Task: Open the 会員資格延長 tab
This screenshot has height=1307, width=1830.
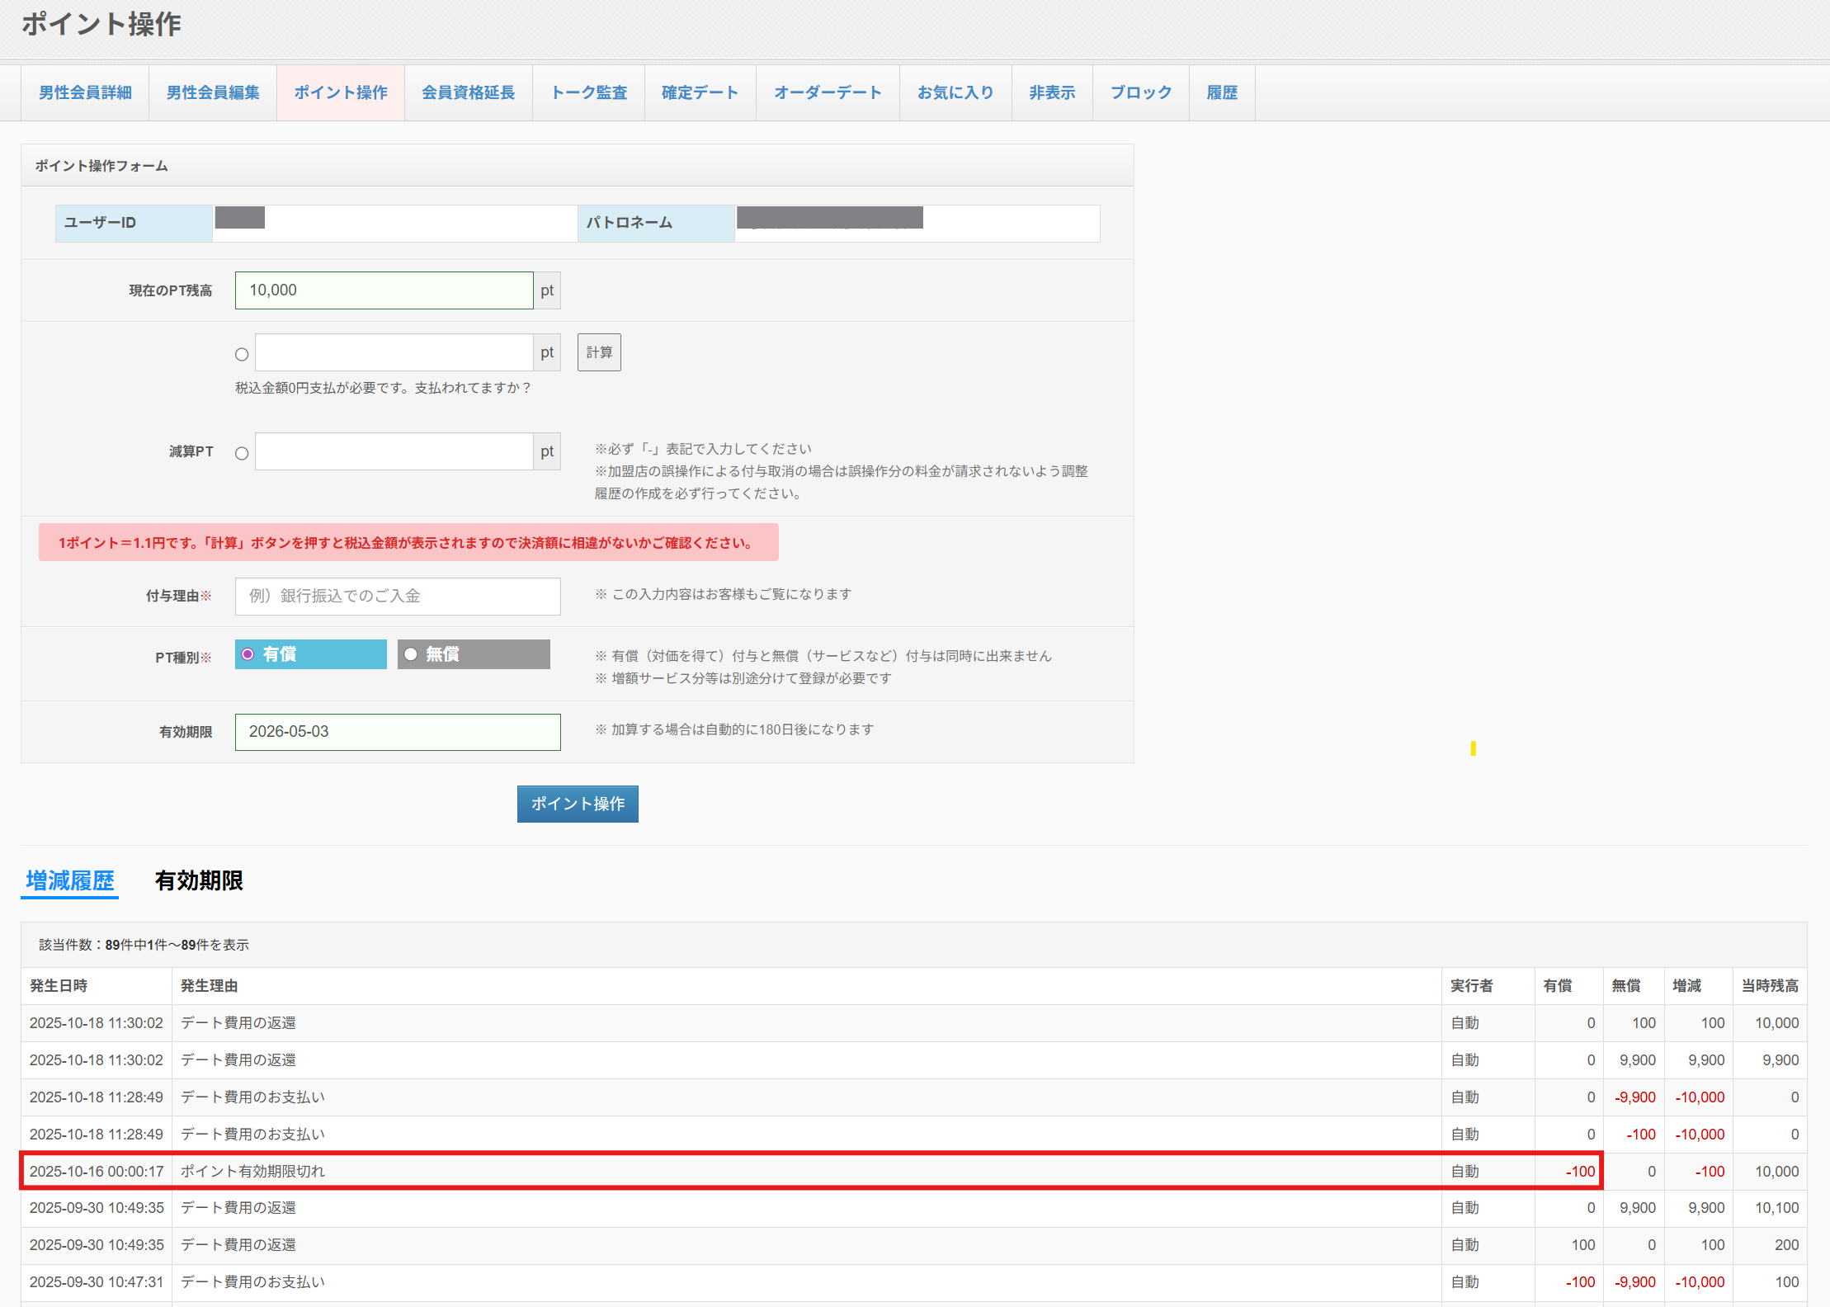Action: point(468,92)
